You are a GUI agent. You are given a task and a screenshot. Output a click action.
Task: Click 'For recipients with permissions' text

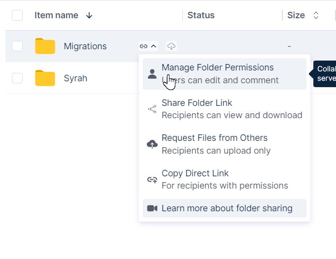(225, 186)
